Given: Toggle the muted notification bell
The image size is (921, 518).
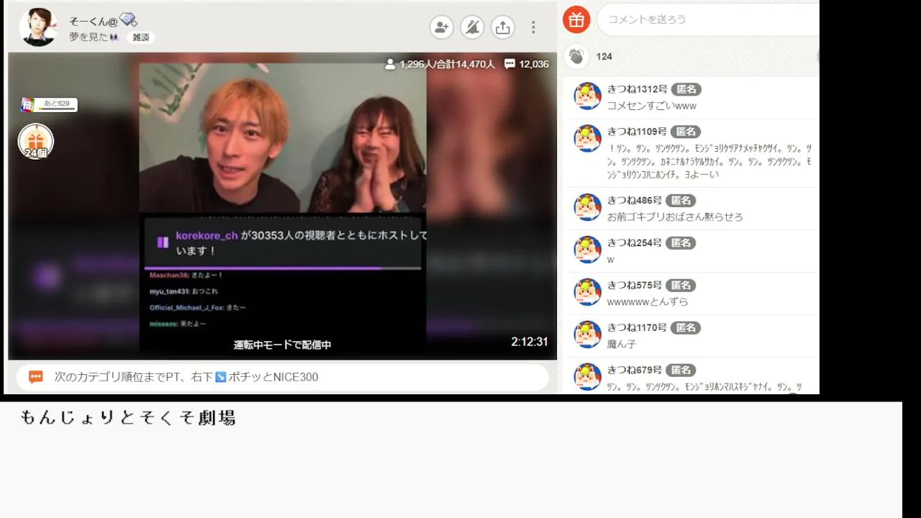Looking at the screenshot, I should 472,27.
